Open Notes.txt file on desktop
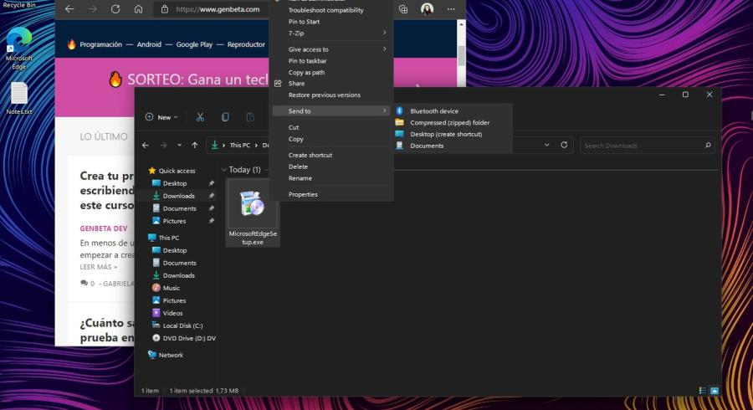Image resolution: width=753 pixels, height=410 pixels. tap(18, 98)
